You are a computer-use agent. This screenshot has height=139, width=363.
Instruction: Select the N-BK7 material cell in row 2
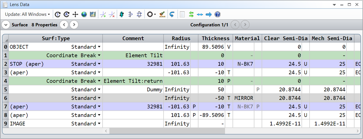[x=243, y=64]
